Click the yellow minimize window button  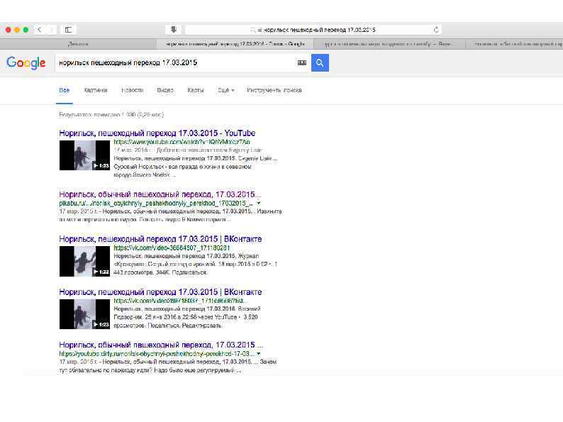pos(17,30)
